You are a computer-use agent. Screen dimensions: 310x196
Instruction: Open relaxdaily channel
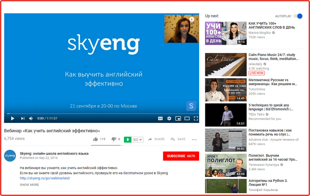pyautogui.click(x=255, y=64)
